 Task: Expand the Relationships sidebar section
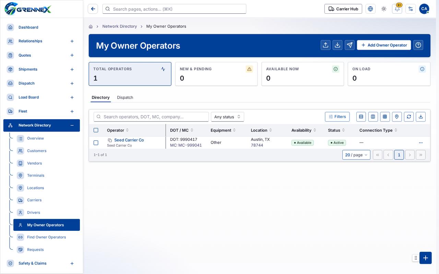[x=72, y=41]
